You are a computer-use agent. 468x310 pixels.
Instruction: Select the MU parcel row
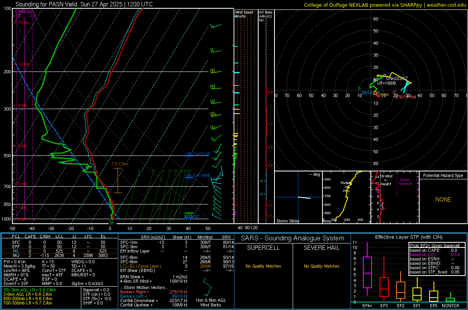[59, 255]
